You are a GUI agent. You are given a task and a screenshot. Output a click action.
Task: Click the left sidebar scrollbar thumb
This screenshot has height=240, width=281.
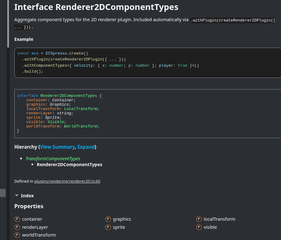pyautogui.click(x=8, y=24)
